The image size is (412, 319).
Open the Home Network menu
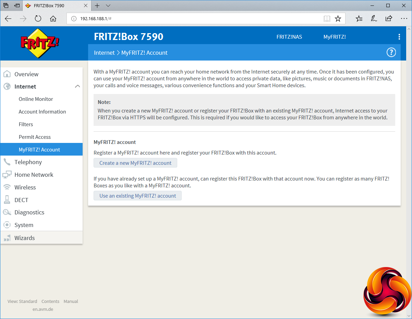click(x=41, y=175)
